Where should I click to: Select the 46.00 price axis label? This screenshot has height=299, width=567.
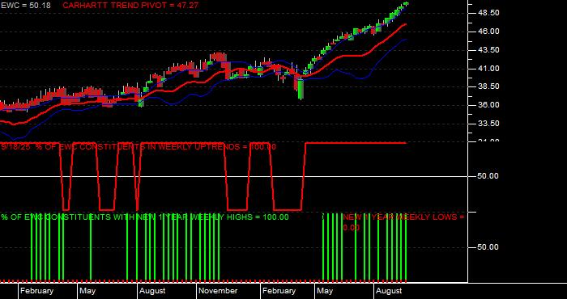(488, 32)
